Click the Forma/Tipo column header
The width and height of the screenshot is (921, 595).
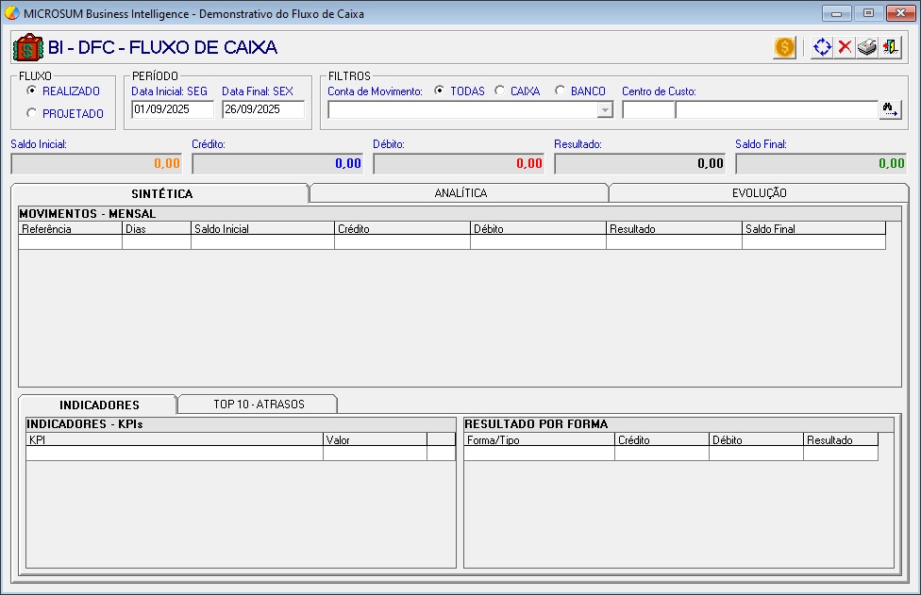tap(539, 439)
